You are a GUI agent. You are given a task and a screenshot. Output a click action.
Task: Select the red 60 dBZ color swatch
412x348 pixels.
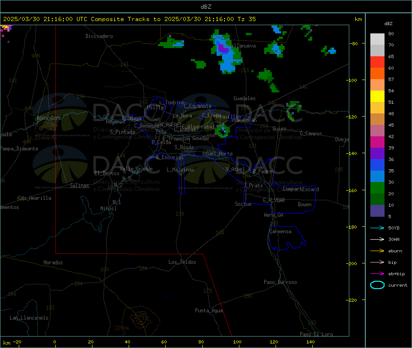tap(377, 62)
